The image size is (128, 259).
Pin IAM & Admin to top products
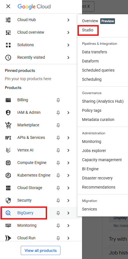tap(58, 113)
